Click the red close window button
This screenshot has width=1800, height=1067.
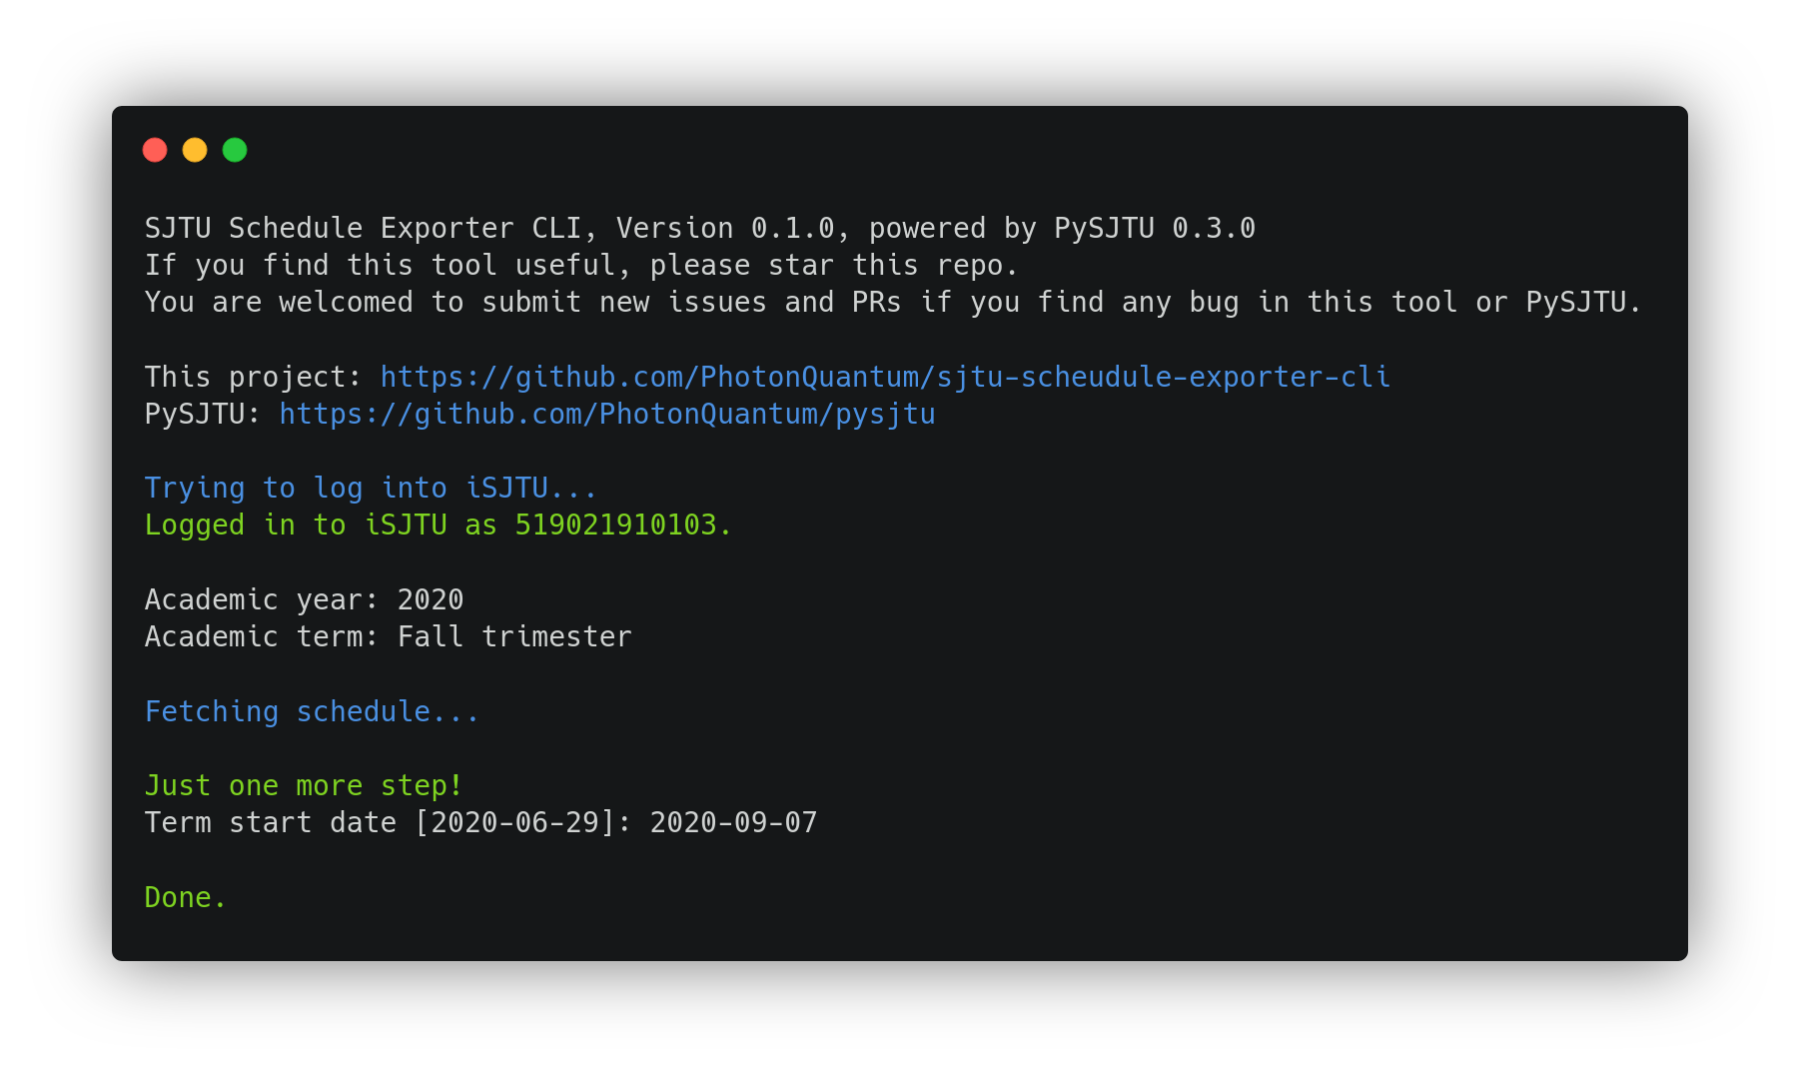point(155,150)
